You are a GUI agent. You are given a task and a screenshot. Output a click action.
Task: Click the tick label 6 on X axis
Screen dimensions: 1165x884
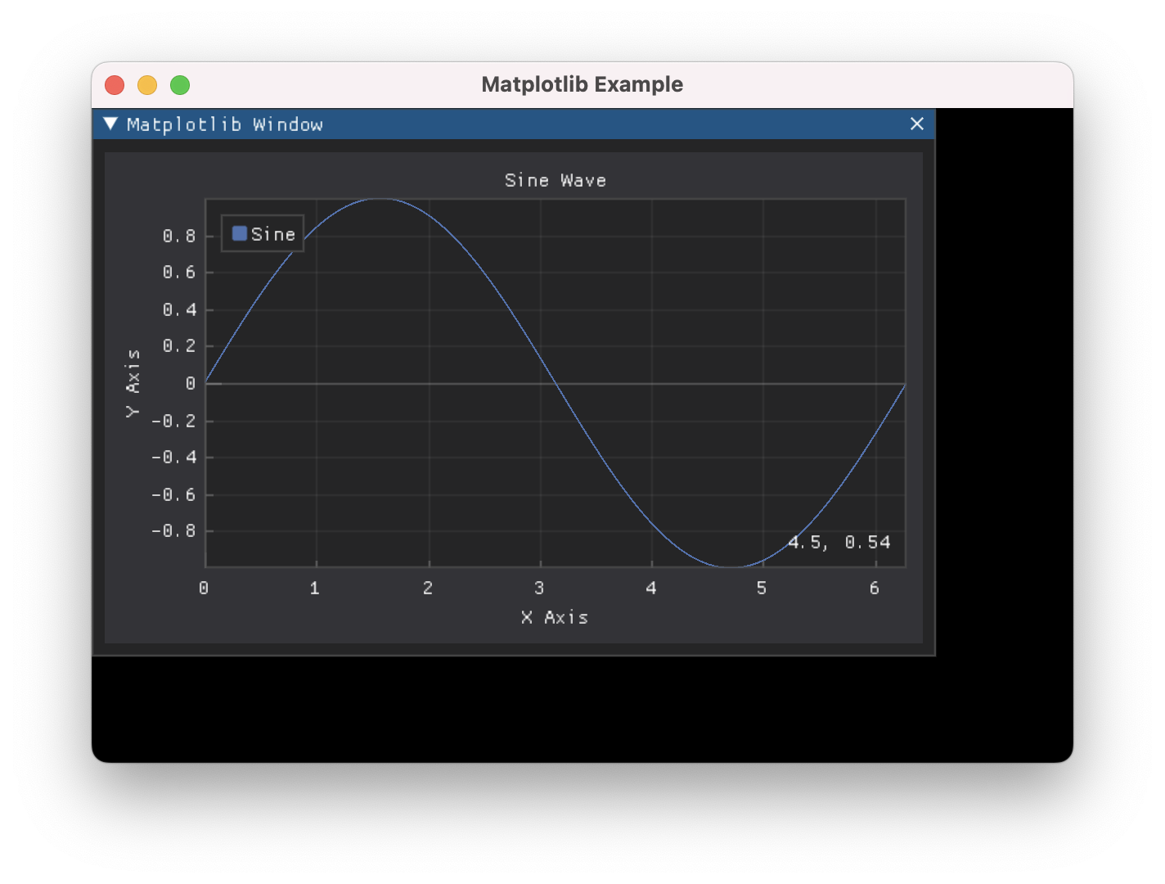874,587
